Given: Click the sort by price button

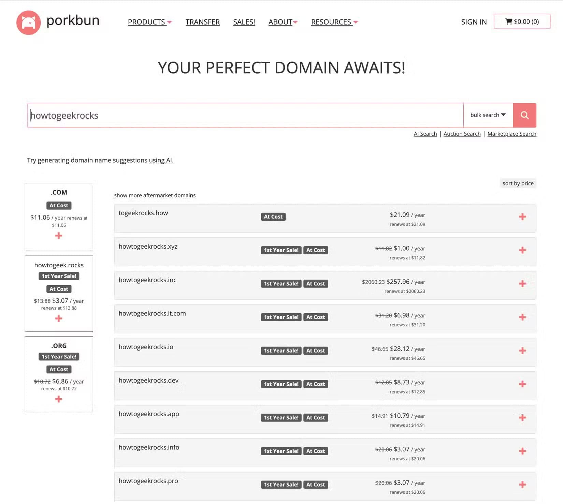Looking at the screenshot, I should 518,183.
